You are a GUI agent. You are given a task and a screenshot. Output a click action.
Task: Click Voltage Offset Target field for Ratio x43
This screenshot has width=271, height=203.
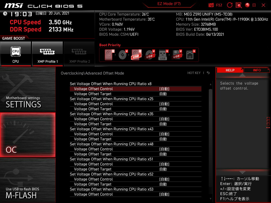(135, 139)
